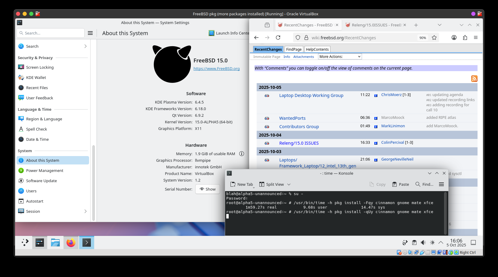Screen dimensions: 498x277
Task: Show the hidden serial number
Action: point(207,189)
